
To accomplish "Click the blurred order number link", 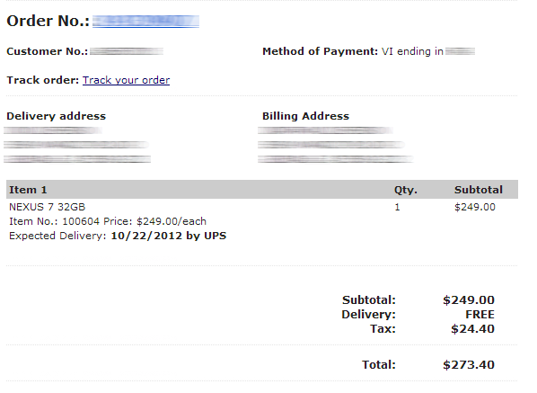I will (145, 22).
